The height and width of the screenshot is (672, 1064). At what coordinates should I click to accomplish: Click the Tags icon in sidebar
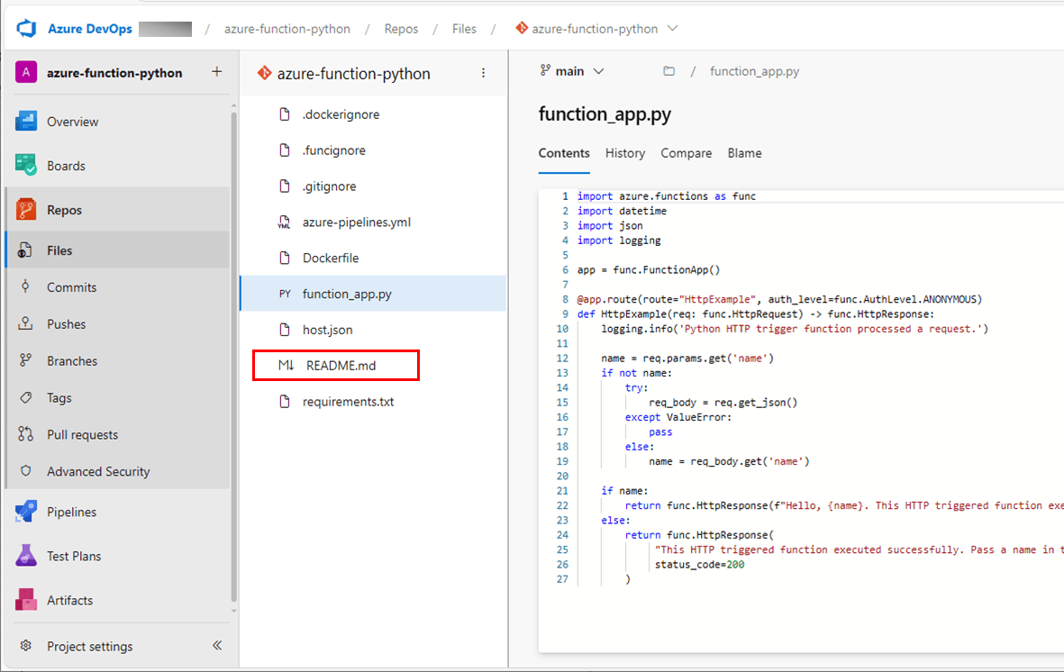point(25,397)
